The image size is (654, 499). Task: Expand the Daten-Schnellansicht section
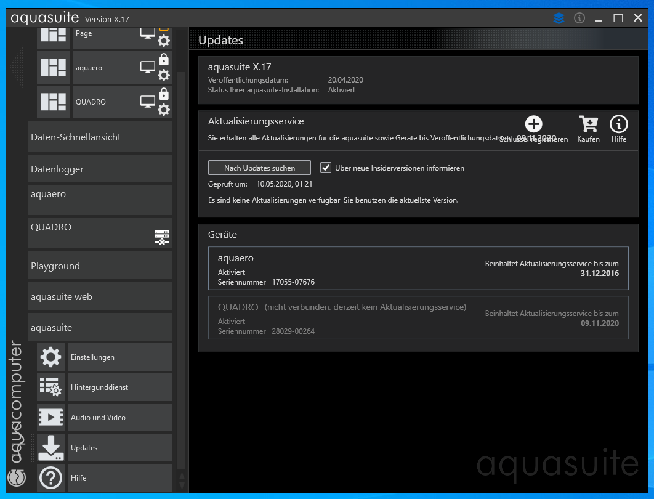pyautogui.click(x=100, y=137)
